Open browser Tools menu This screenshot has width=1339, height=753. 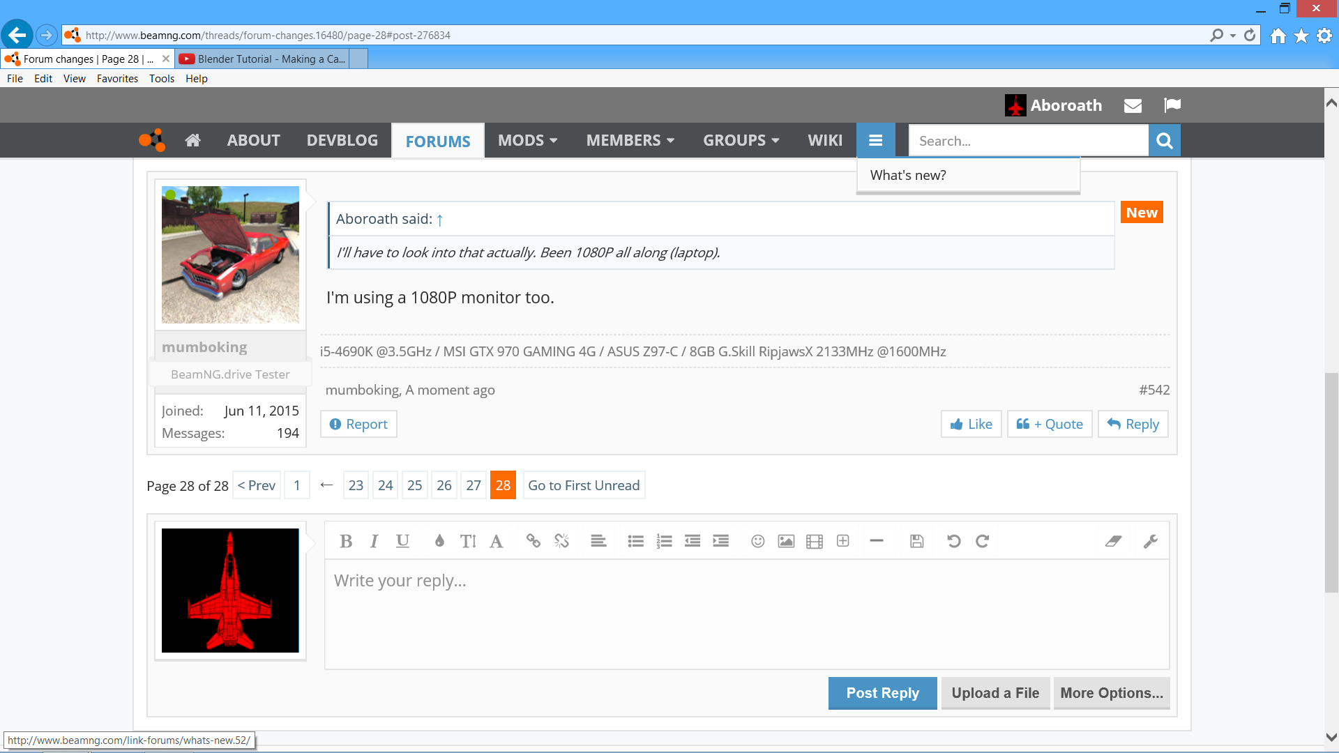(162, 79)
